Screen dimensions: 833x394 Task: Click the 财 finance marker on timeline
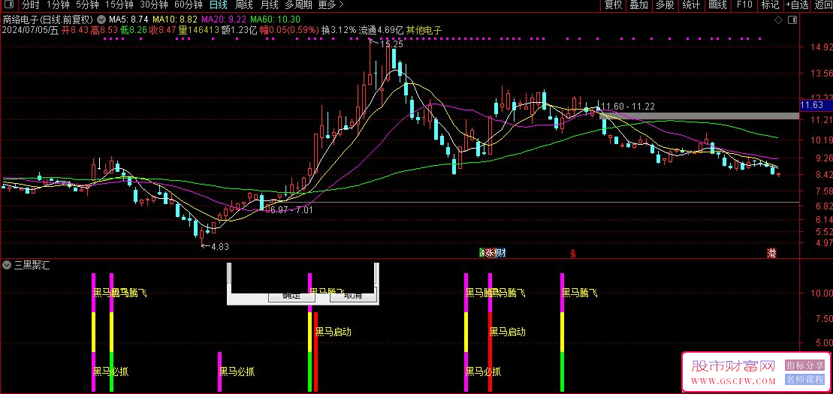coord(500,254)
